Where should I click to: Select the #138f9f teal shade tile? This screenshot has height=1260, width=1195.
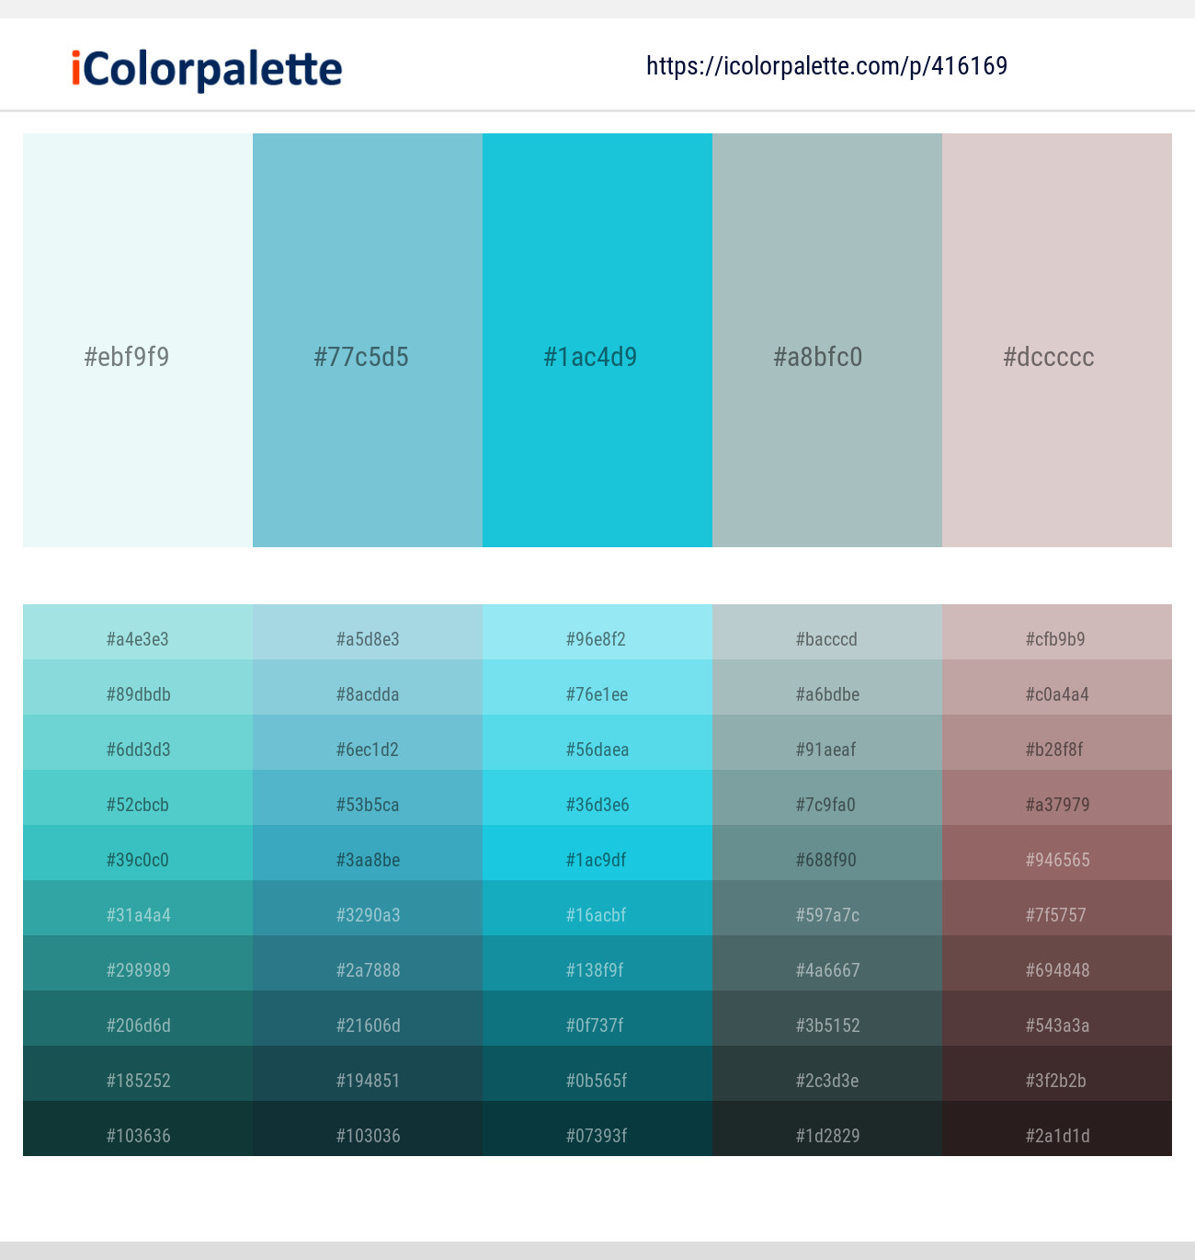(597, 969)
